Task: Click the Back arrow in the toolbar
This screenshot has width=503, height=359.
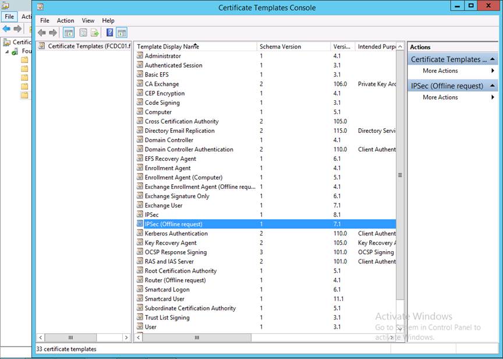Action: [42, 33]
